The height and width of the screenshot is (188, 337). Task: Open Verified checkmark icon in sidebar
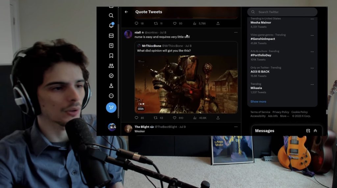(111, 76)
